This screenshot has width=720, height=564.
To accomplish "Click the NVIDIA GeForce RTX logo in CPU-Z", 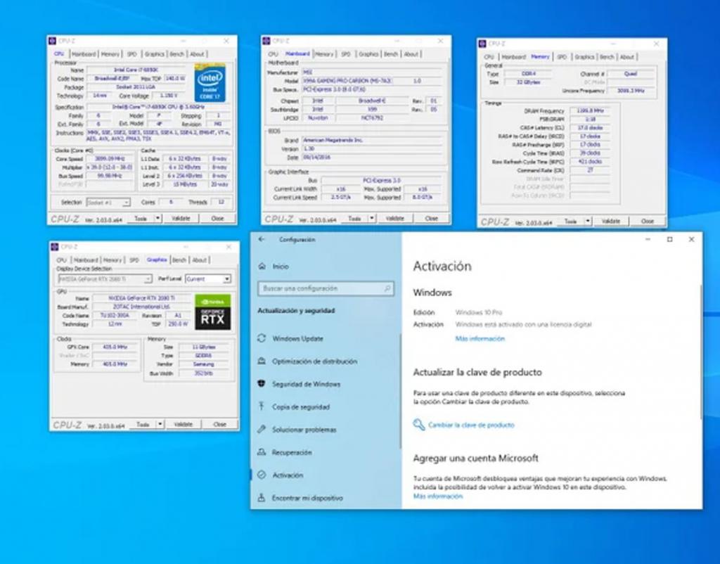I will pyautogui.click(x=212, y=312).
